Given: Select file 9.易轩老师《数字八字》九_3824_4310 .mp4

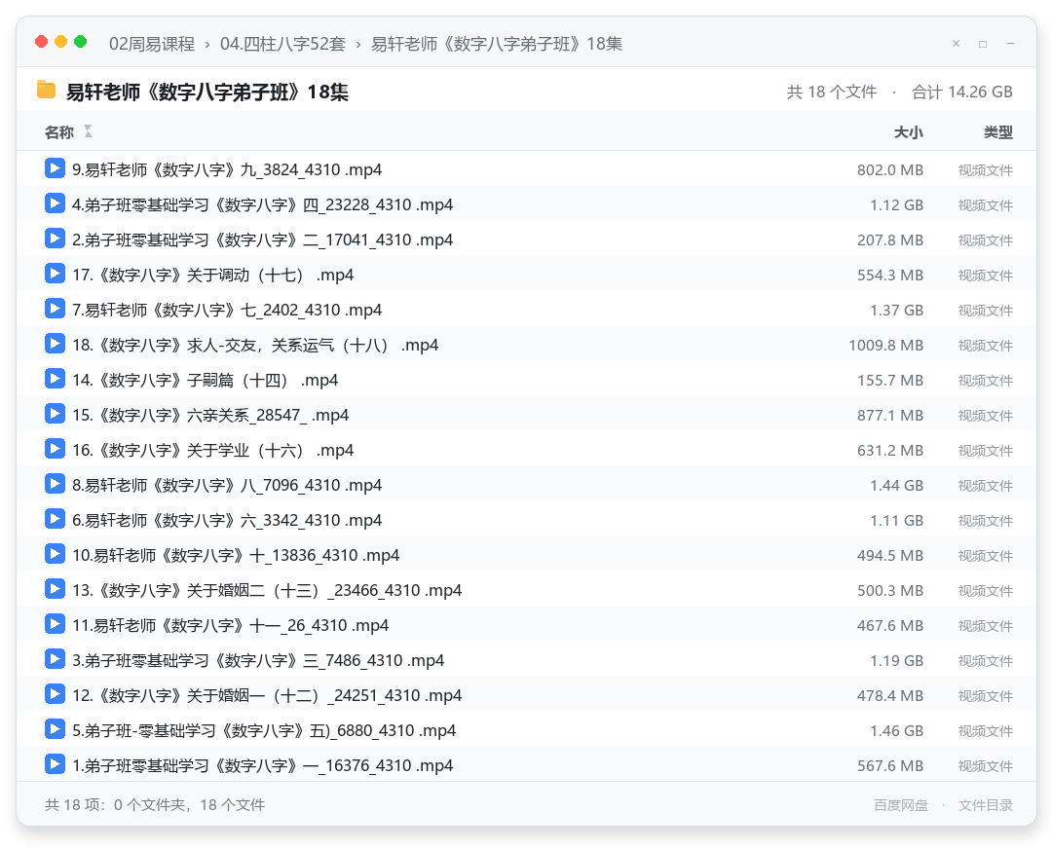Looking at the screenshot, I should (526, 169).
